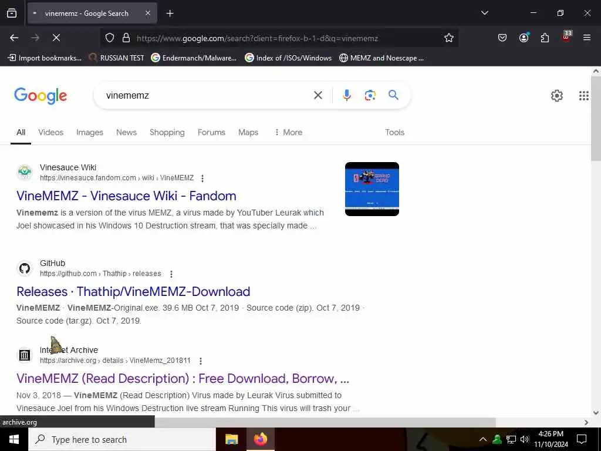Switch to News results tab
This screenshot has width=601, height=451.
126,132
